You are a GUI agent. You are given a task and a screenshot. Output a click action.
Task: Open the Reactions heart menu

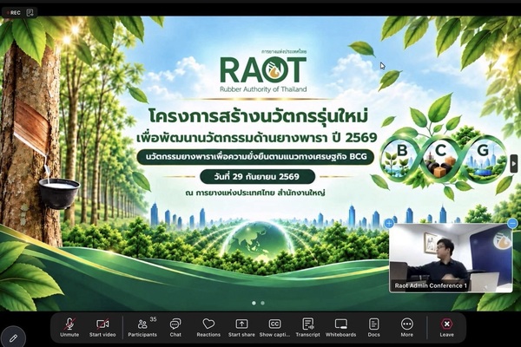(208, 327)
